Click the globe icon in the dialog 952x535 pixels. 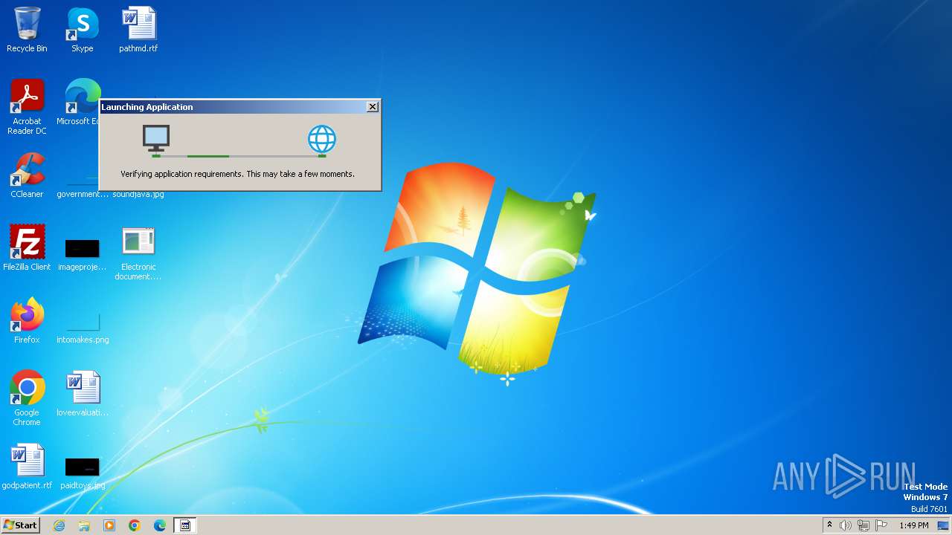point(322,139)
